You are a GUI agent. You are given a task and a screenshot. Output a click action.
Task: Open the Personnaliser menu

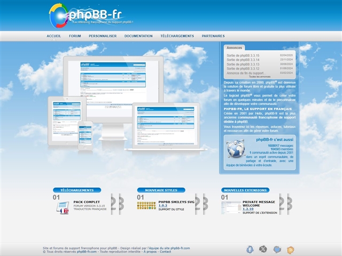click(x=103, y=36)
